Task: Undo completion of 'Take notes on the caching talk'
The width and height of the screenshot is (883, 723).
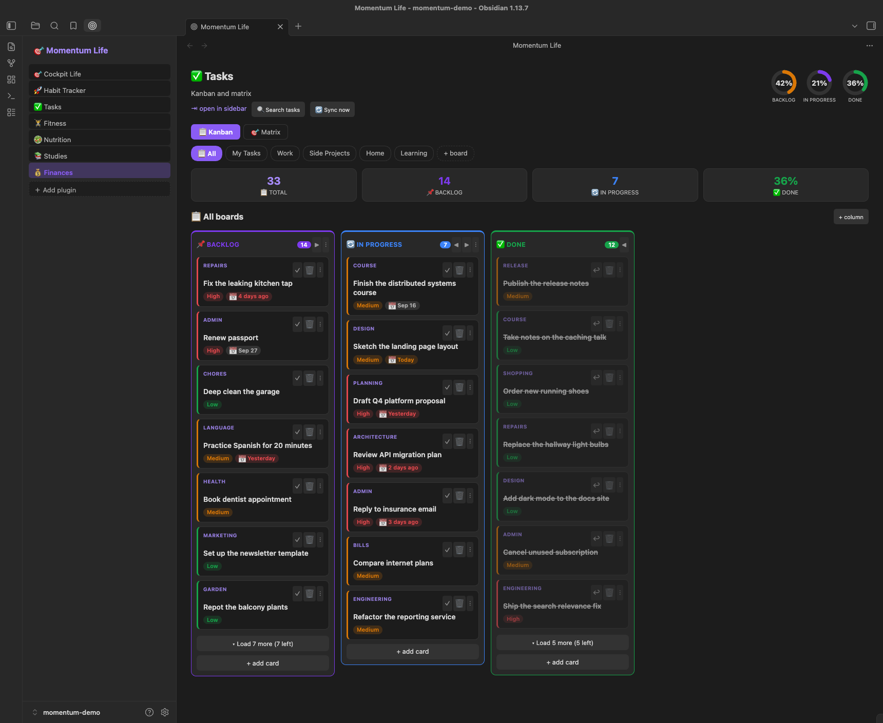Action: pos(597,324)
